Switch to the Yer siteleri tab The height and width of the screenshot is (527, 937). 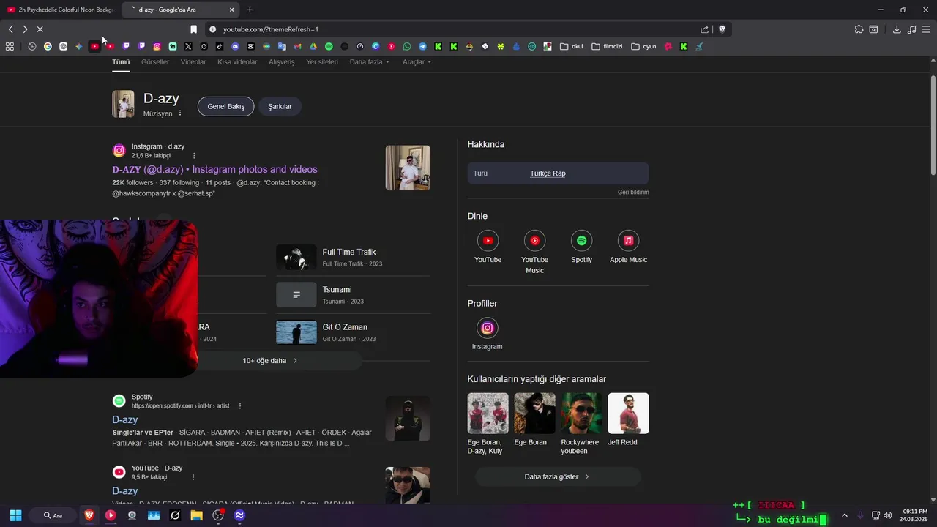pos(322,62)
